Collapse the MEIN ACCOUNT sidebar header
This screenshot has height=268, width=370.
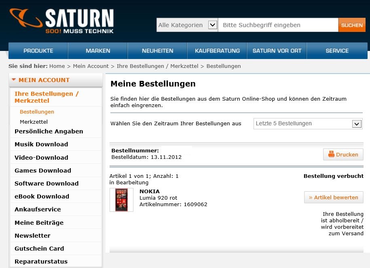pos(56,80)
